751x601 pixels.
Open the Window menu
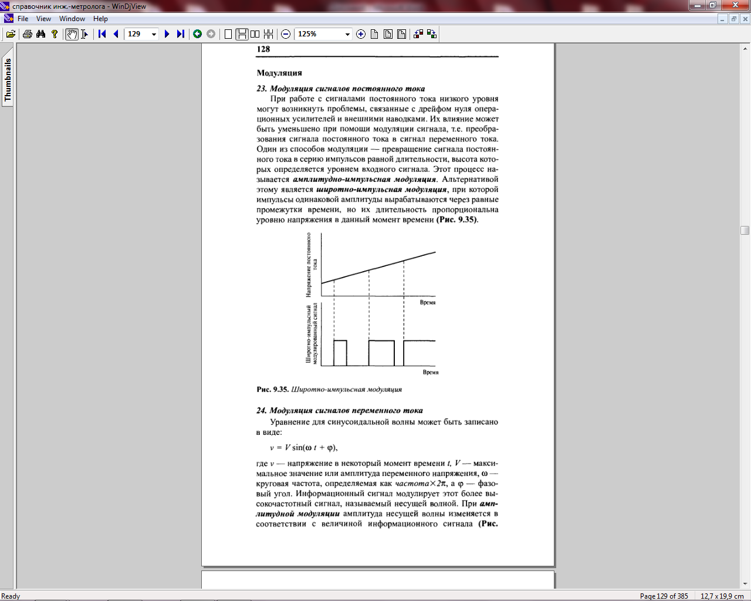(x=72, y=19)
